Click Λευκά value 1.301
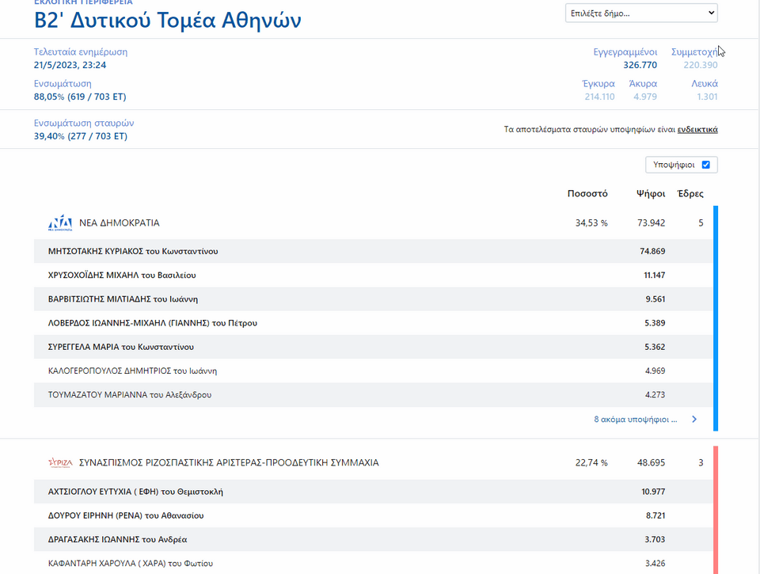The height and width of the screenshot is (574, 760). point(707,97)
